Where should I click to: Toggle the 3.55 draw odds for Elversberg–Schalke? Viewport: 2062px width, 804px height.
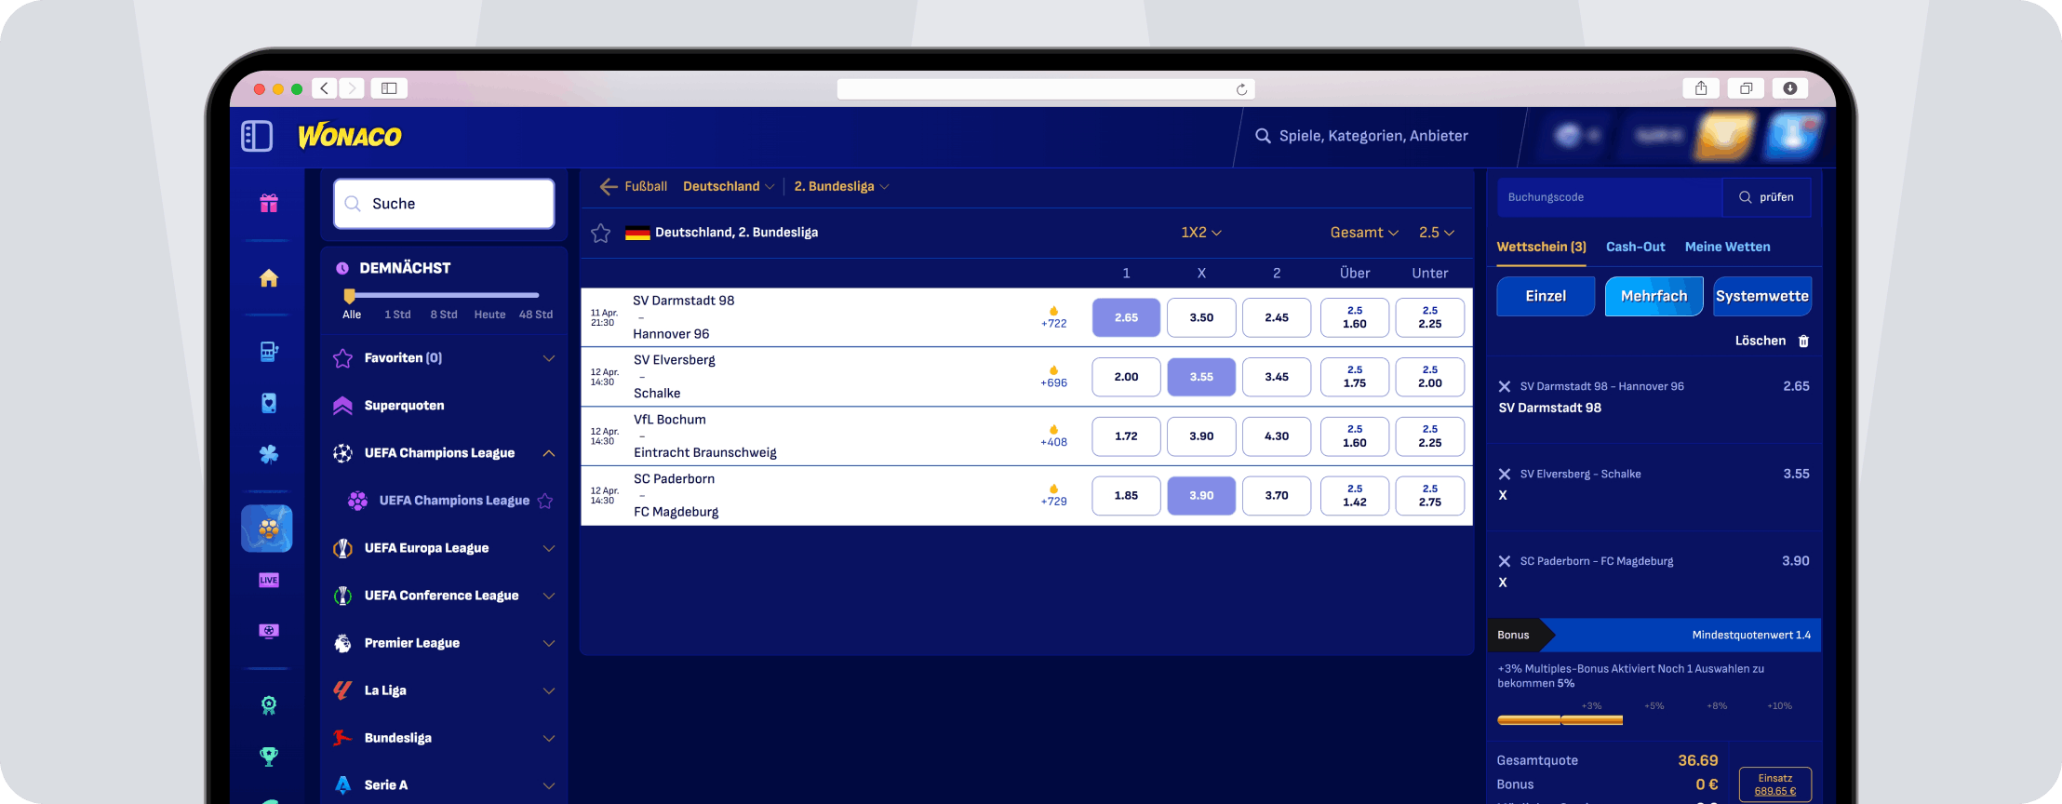[x=1201, y=377]
